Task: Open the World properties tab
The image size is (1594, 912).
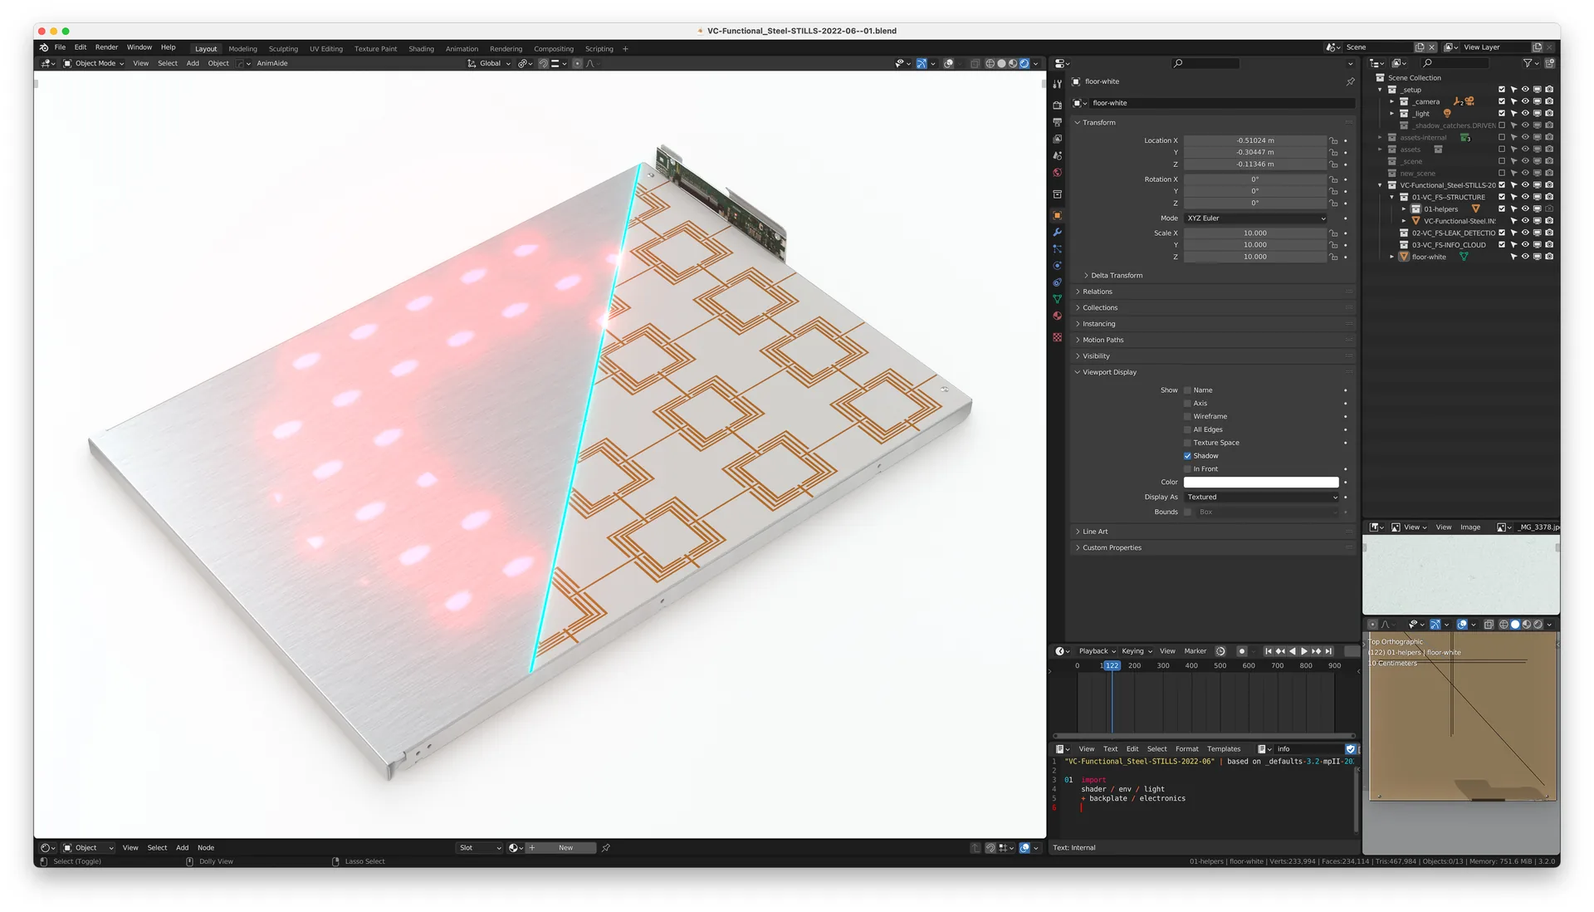Action: pos(1057,173)
